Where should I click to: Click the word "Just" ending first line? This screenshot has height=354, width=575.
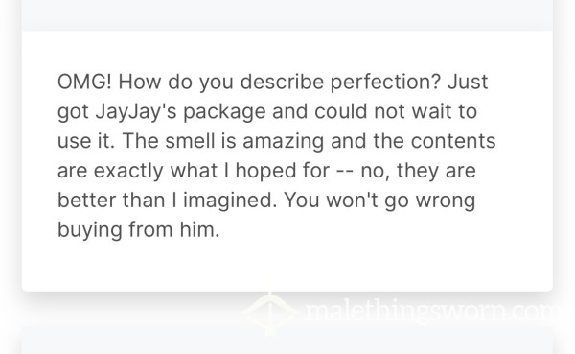tap(468, 82)
